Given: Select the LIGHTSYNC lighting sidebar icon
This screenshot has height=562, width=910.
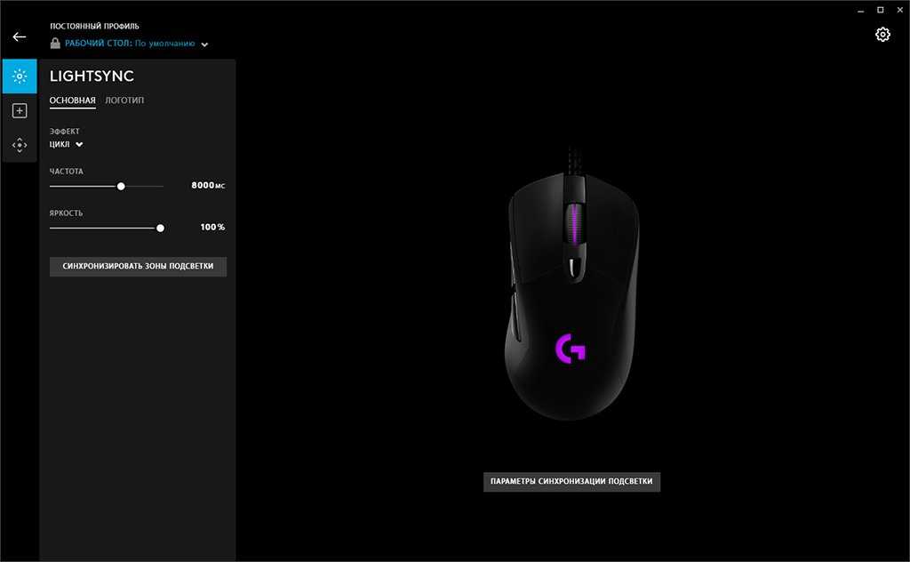Looking at the screenshot, I should pos(20,76).
